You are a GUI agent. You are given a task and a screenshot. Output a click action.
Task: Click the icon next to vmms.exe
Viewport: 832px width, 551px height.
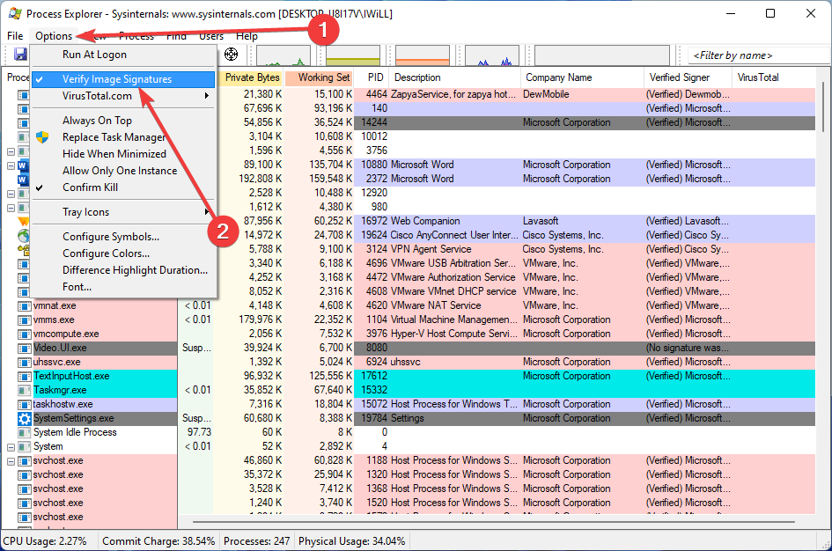pyautogui.click(x=24, y=320)
